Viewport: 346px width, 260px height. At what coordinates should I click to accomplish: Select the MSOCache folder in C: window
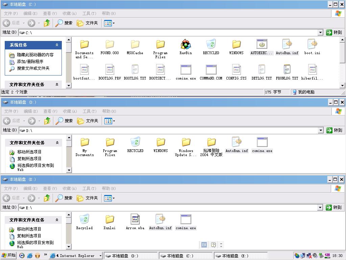(135, 44)
